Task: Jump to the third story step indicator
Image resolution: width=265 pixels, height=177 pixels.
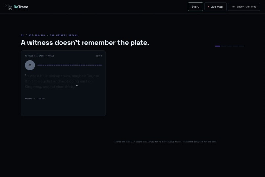Action: tap(230, 46)
